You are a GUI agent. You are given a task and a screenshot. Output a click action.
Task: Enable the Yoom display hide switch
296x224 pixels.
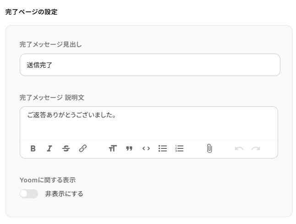(29, 194)
